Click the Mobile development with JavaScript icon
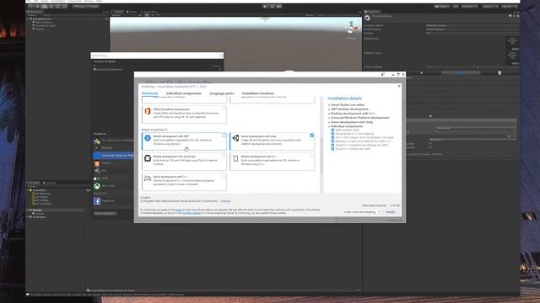Screen dimensions: 540x303 coord(148,158)
